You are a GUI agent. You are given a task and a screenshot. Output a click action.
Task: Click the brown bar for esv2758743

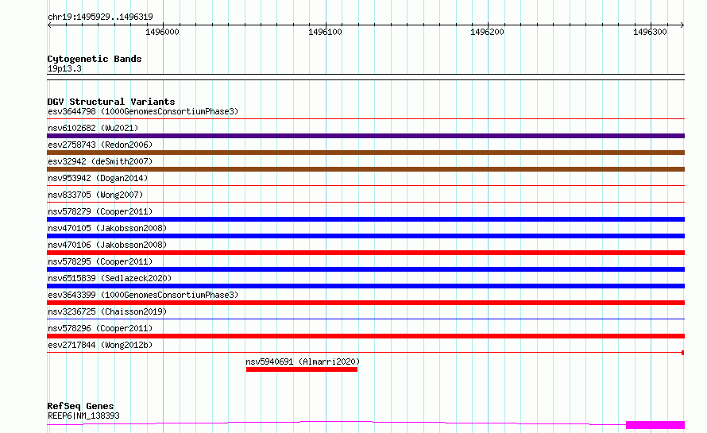click(x=365, y=153)
